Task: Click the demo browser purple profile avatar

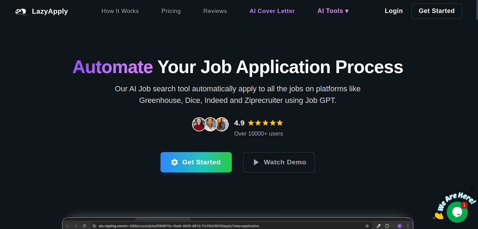Action: pyautogui.click(x=400, y=226)
